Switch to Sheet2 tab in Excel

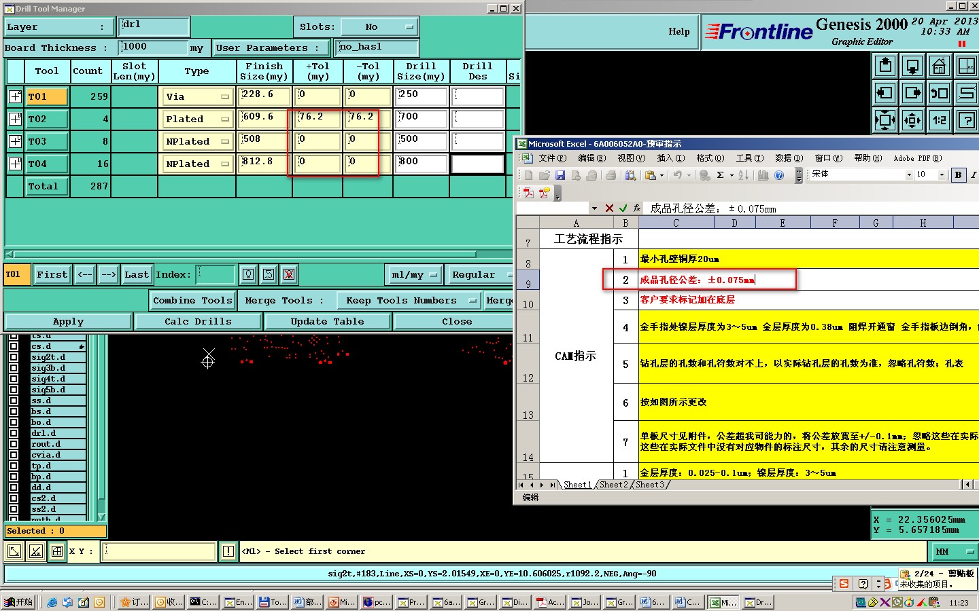pyautogui.click(x=614, y=485)
